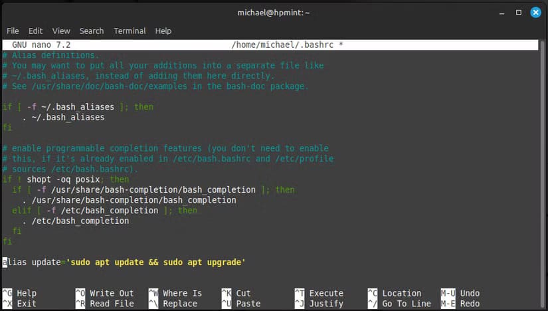The height and width of the screenshot is (311, 548).
Task: Open the File menu
Action: pyautogui.click(x=13, y=31)
